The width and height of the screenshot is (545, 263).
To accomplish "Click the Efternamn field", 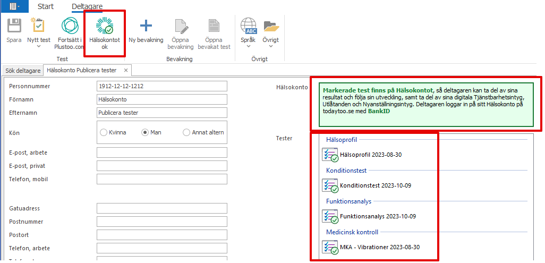I will click(162, 113).
